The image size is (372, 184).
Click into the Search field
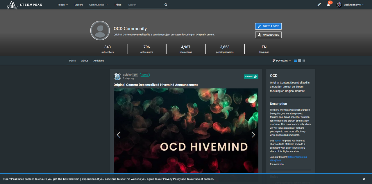(x=146, y=5)
